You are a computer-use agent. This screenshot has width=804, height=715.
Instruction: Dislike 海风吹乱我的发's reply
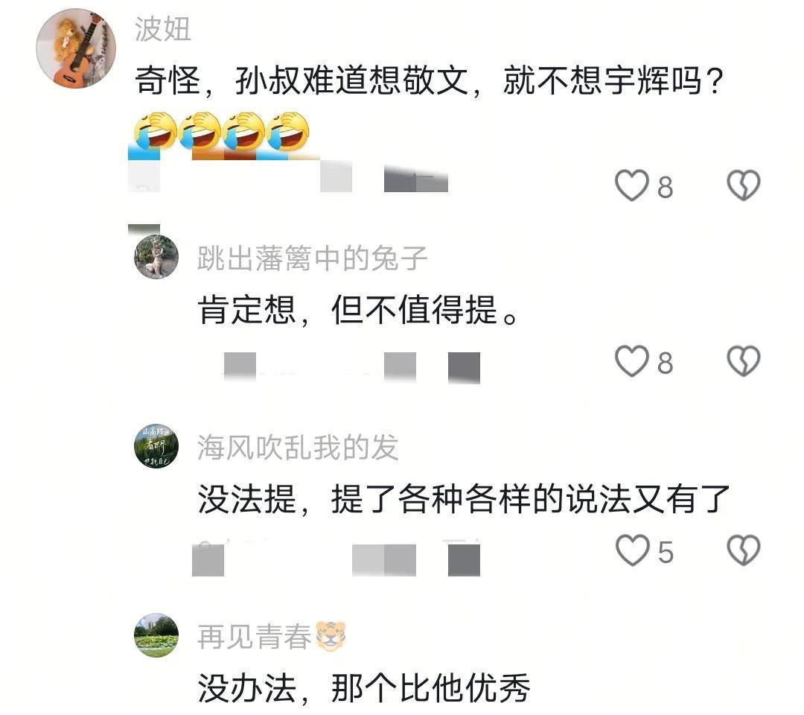(744, 551)
